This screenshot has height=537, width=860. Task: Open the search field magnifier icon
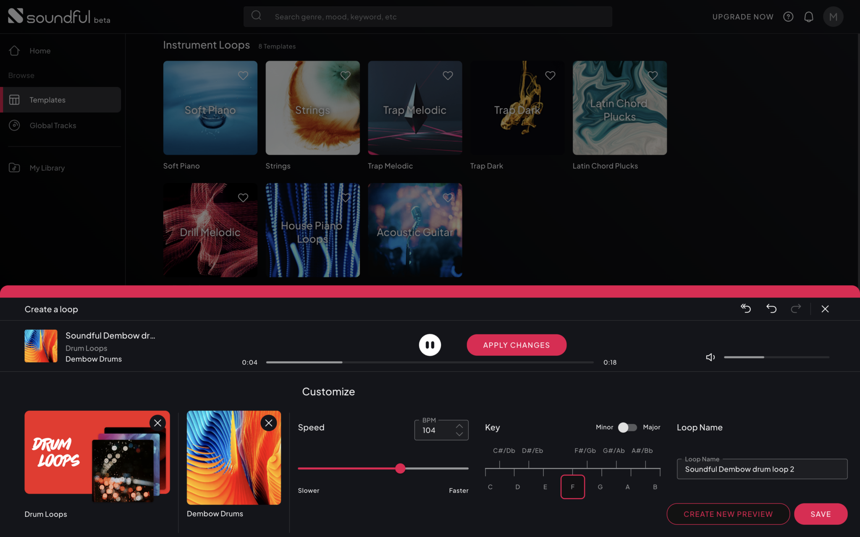[x=256, y=16]
